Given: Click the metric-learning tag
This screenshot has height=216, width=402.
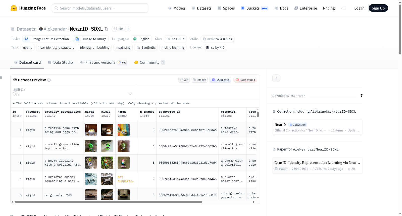Looking at the screenshot, I should point(173,47).
